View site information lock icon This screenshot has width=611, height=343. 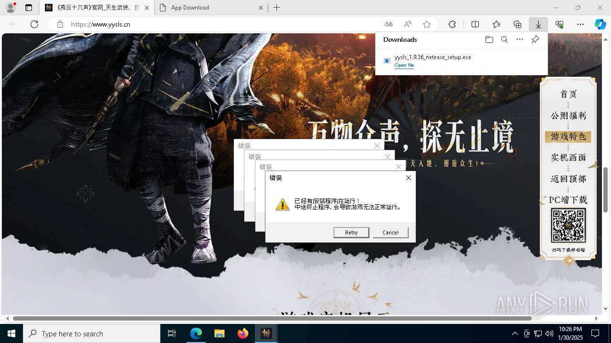[60, 24]
